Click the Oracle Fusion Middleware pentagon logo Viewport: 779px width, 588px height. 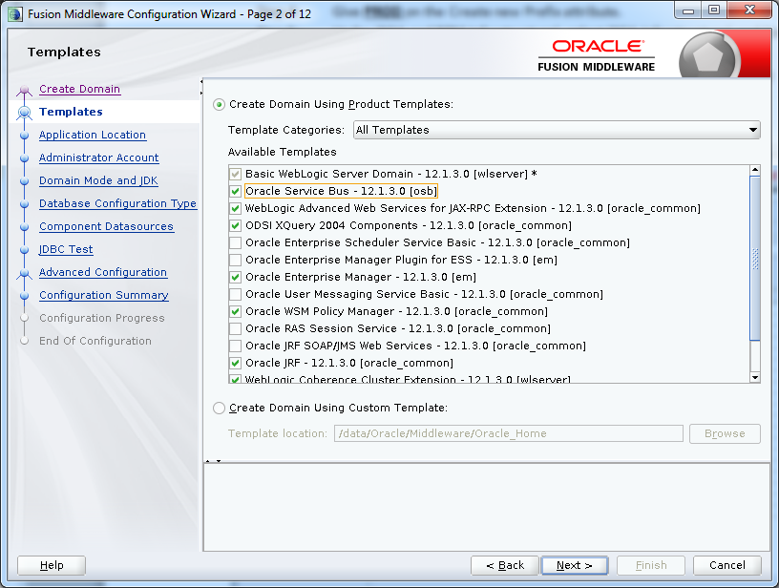tap(708, 57)
